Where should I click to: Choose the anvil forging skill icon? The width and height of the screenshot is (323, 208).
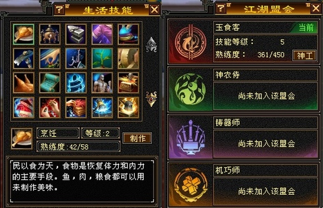click(76, 34)
